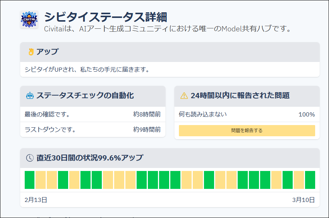Click the シビタイがUPされ status message
The image size is (329, 218).
click(87, 69)
